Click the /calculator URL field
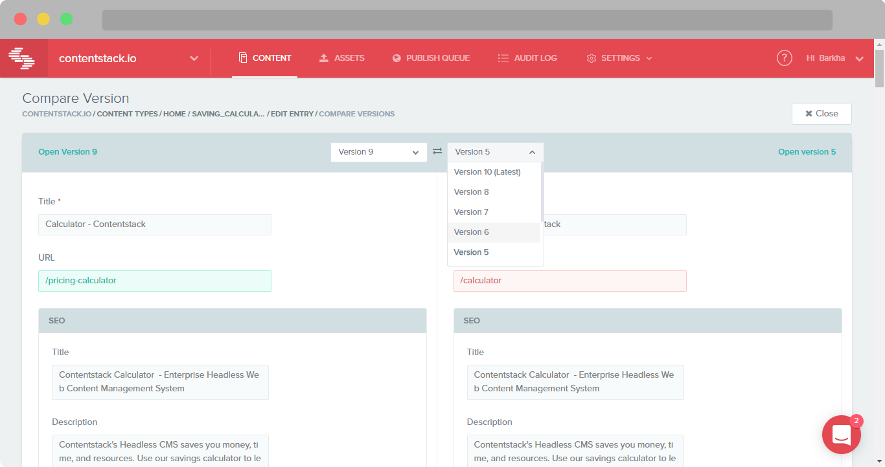Image resolution: width=885 pixels, height=467 pixels. coord(570,281)
